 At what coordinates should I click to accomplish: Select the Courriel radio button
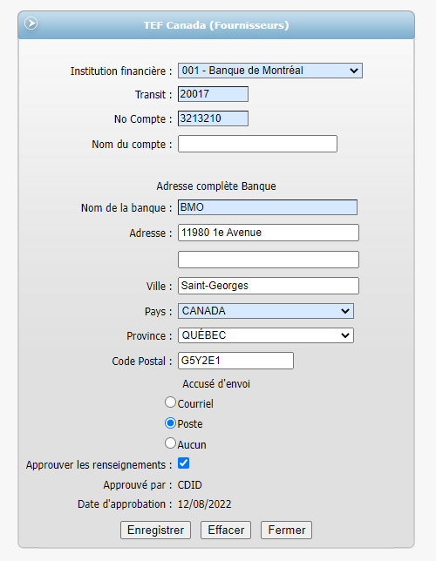[170, 402]
